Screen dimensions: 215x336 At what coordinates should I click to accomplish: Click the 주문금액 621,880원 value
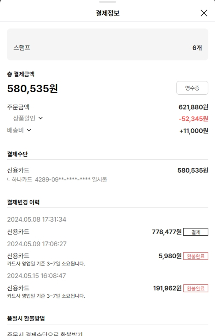point(193,107)
